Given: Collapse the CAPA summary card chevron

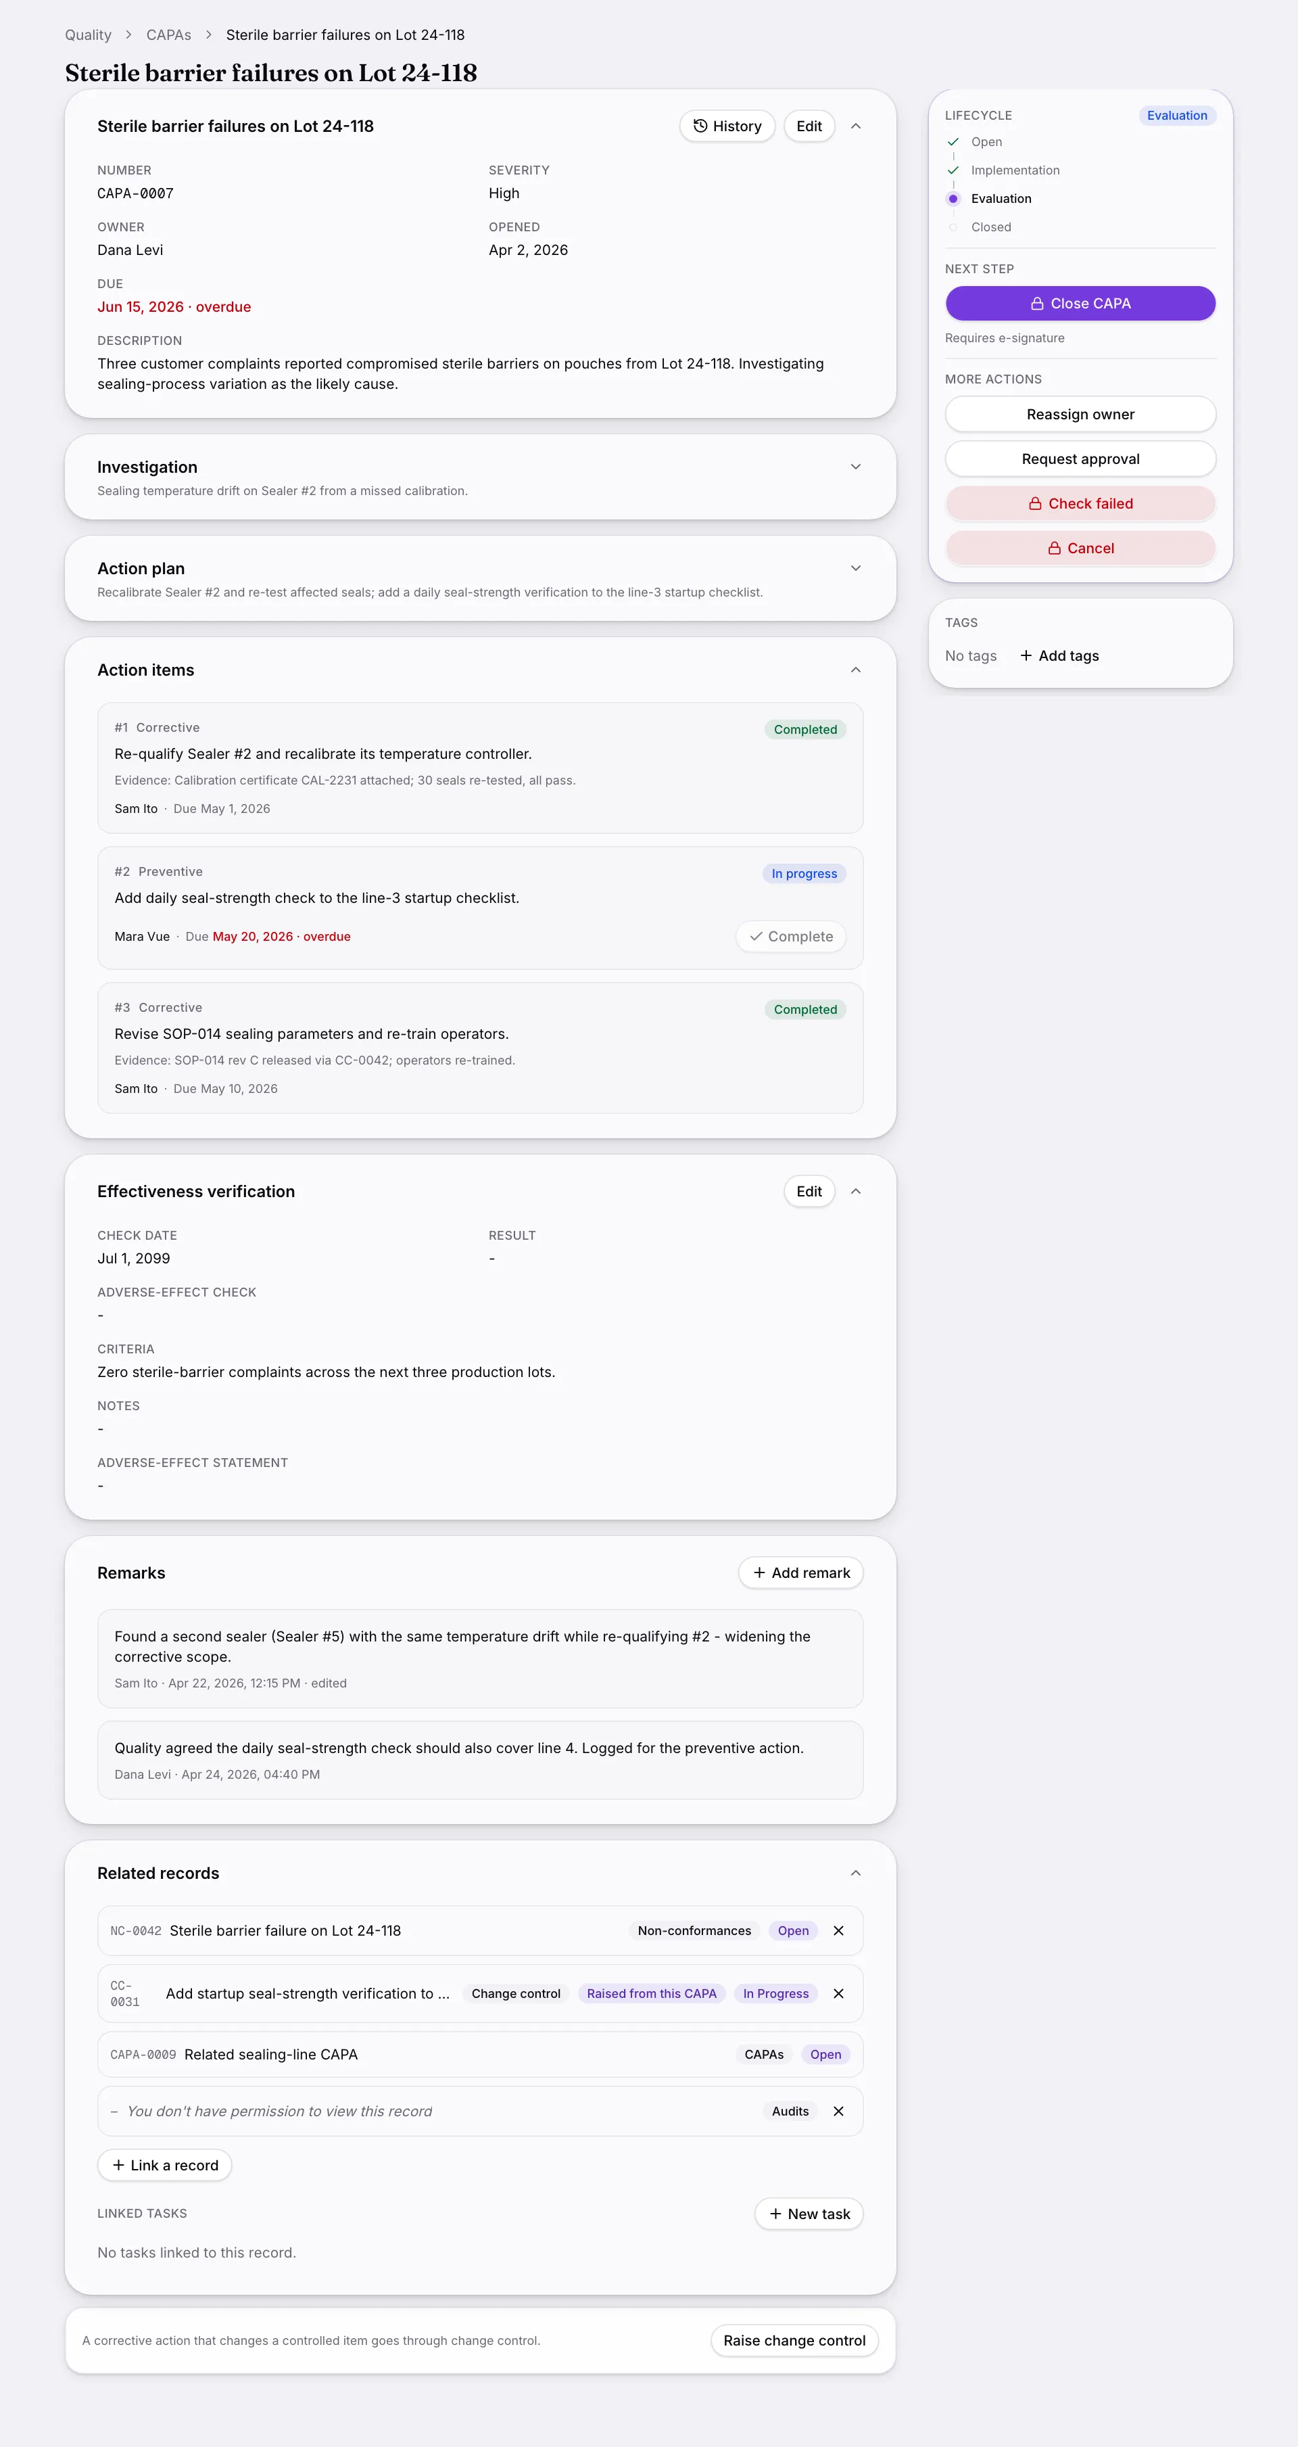Looking at the screenshot, I should 855,126.
